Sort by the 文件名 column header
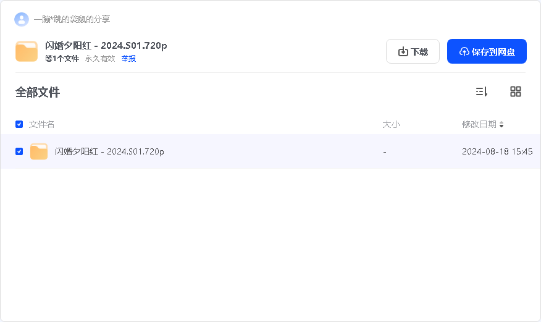Screen dimensions: 541x322 tap(41, 124)
